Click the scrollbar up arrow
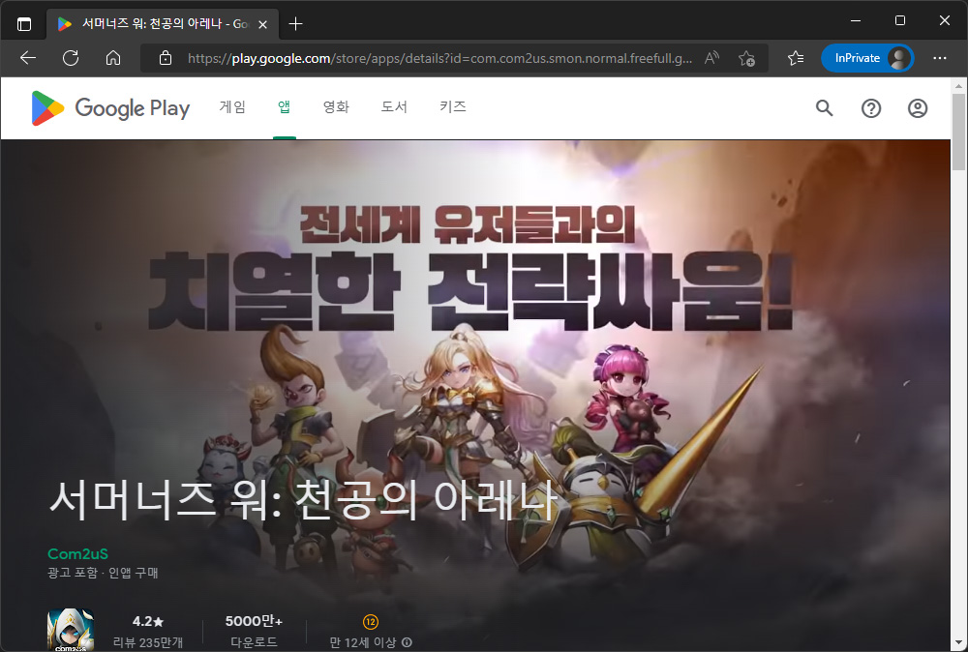The height and width of the screenshot is (652, 968). tap(958, 85)
